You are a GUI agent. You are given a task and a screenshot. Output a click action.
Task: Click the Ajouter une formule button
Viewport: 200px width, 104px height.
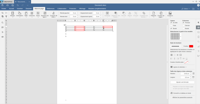(x=182, y=82)
